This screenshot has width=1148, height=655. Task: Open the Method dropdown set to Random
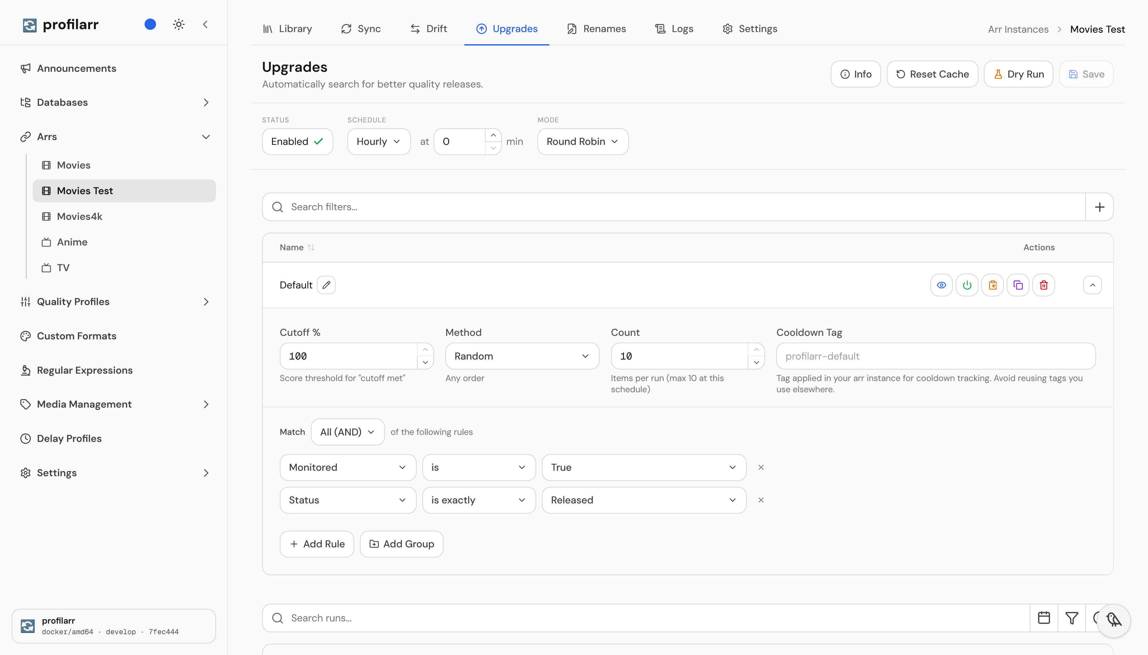pos(522,356)
